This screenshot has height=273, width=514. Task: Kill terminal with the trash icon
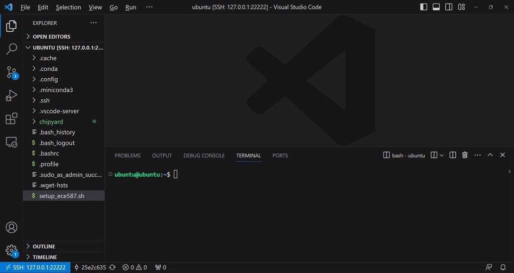coord(465,155)
